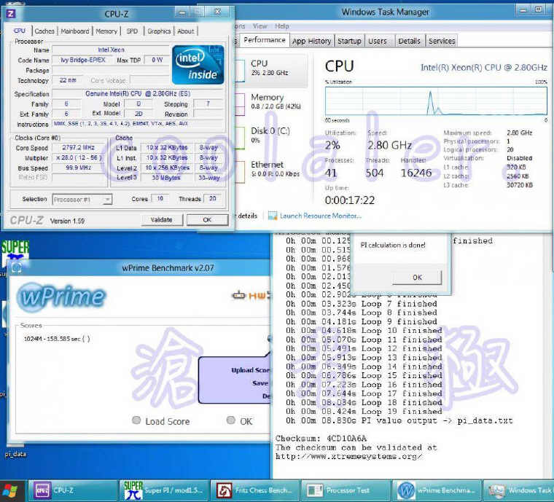Open the App History tab
Image resolution: width=554 pixels, height=502 pixels.
(x=312, y=41)
